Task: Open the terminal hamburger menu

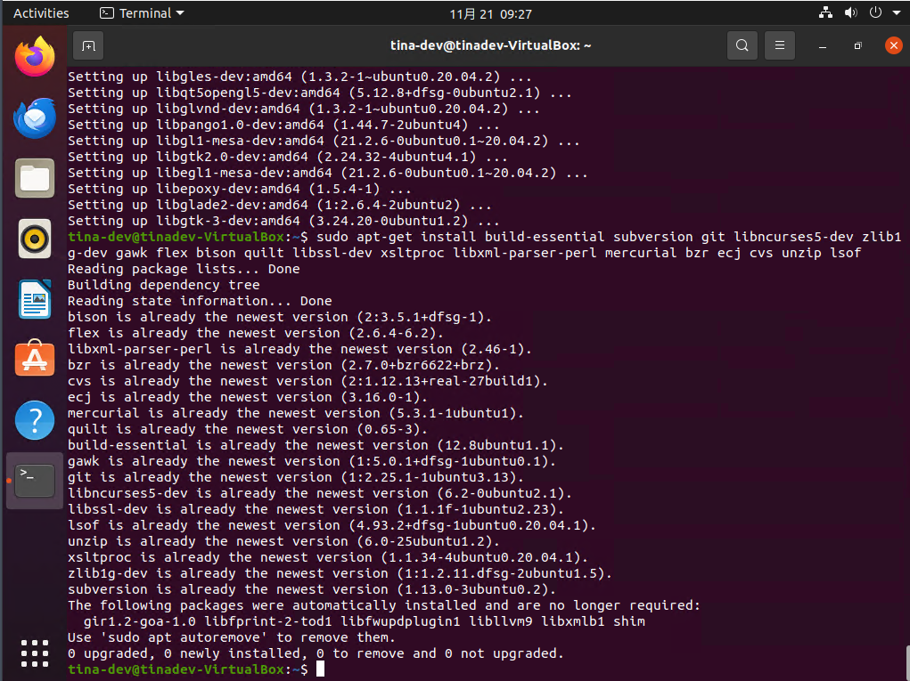Action: 780,45
